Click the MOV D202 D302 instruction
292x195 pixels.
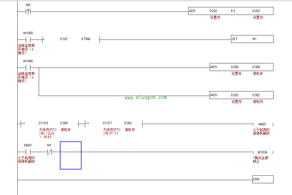click(241, 95)
